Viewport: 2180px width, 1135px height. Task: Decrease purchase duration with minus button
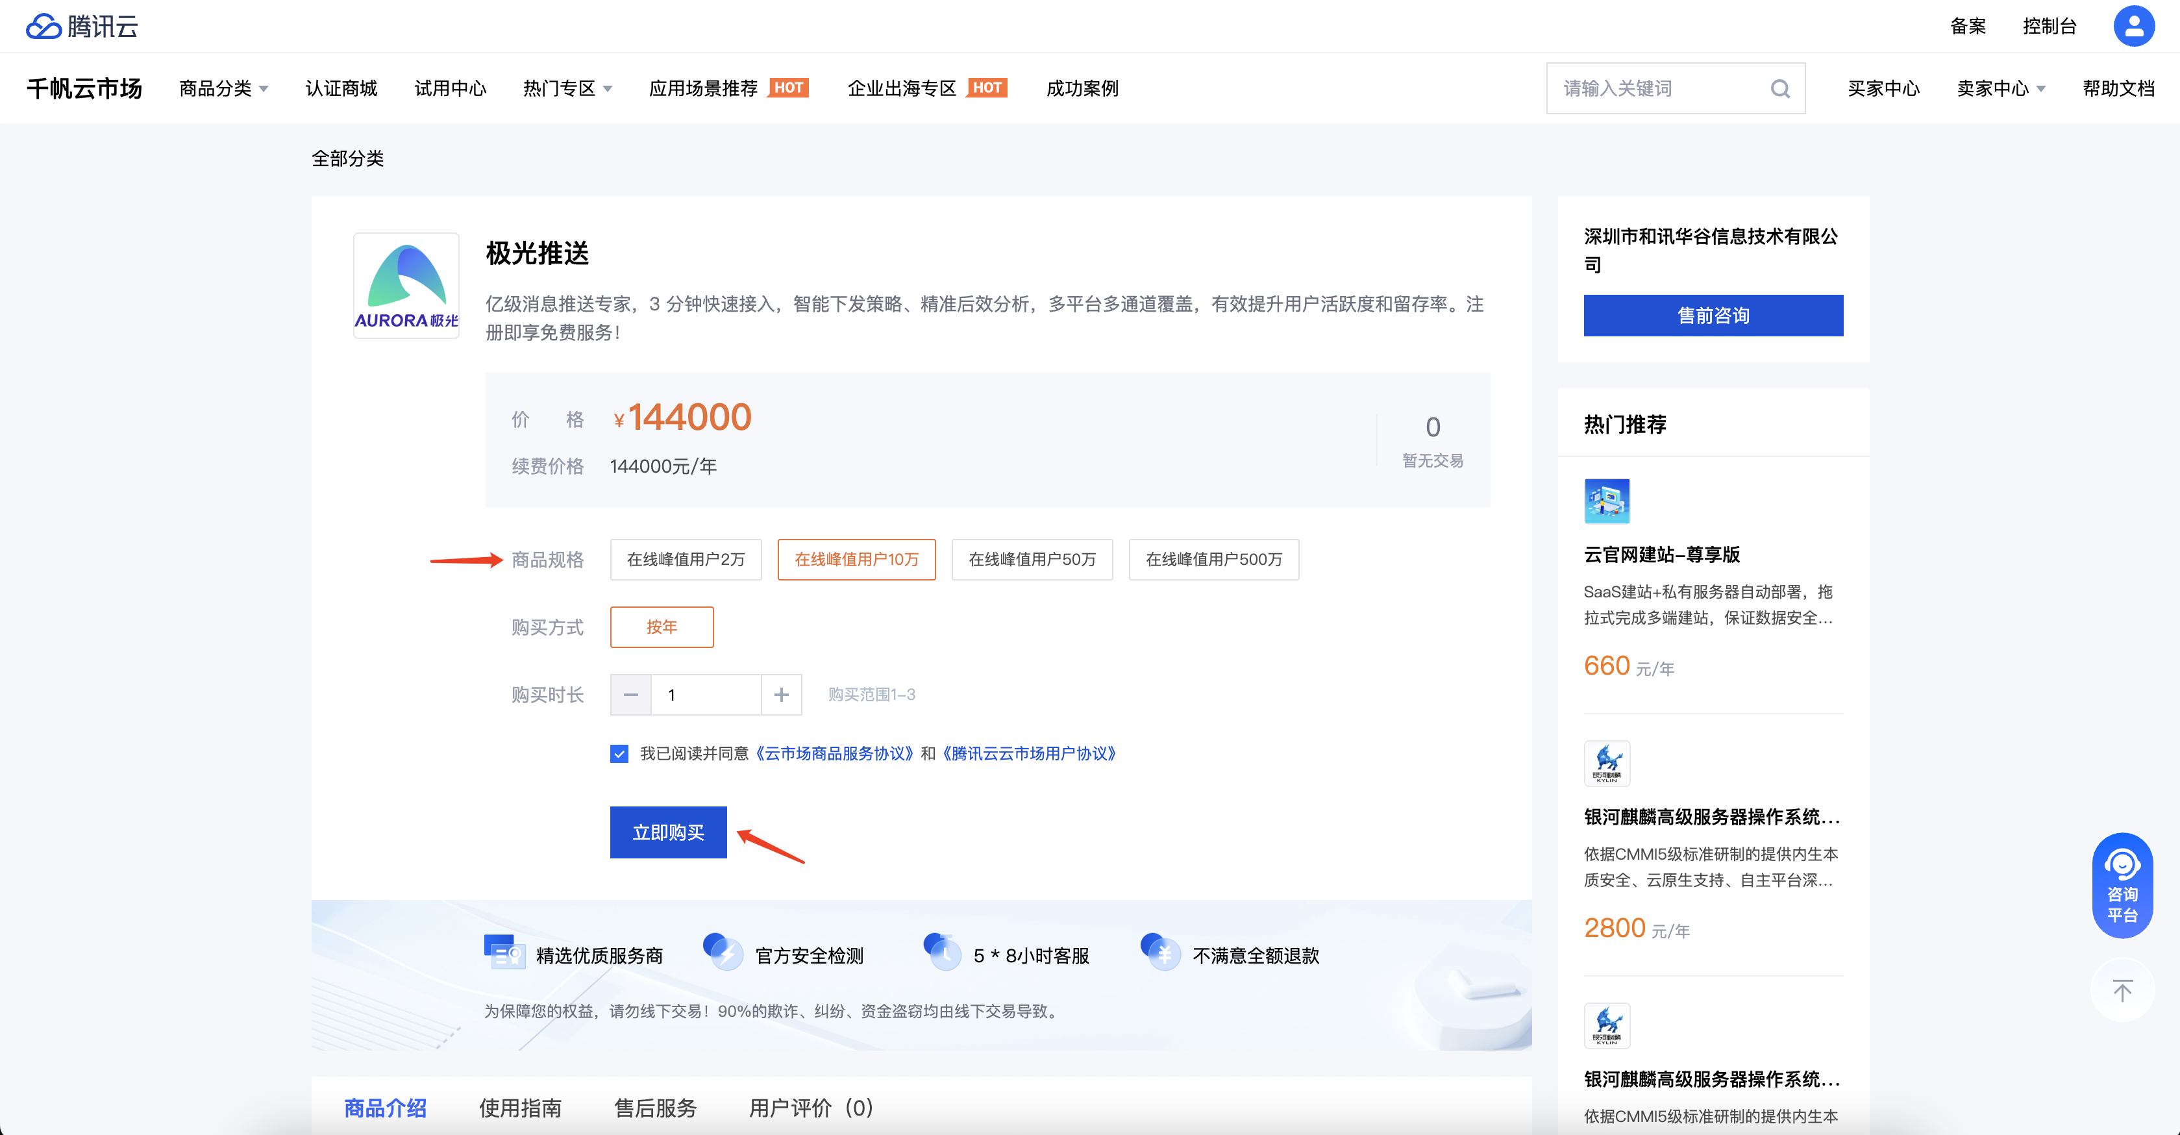[630, 695]
